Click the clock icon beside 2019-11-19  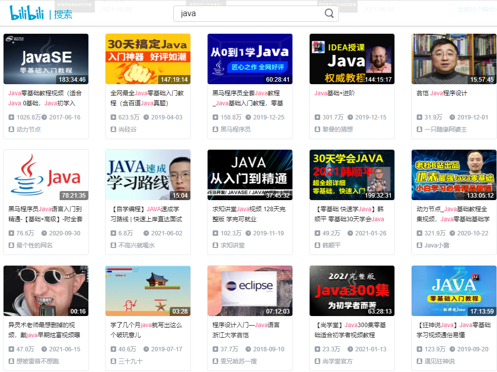click(248, 233)
